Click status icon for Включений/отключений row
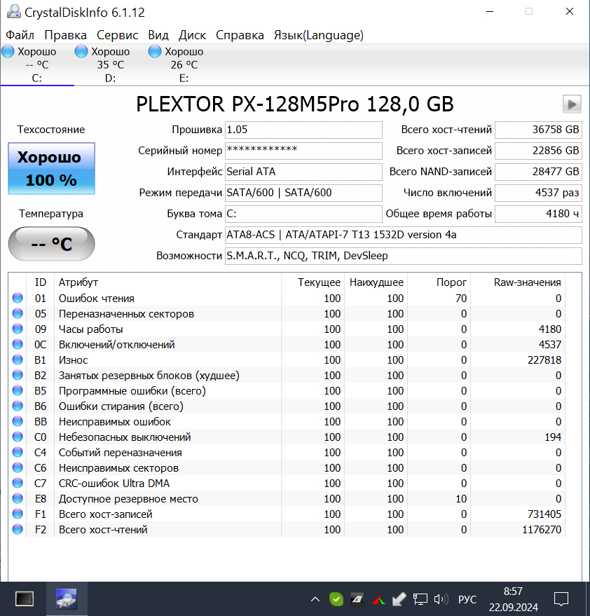This screenshot has height=616, width=590. [18, 344]
